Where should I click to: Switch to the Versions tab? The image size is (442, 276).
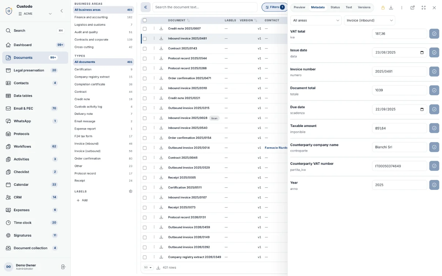(x=364, y=7)
